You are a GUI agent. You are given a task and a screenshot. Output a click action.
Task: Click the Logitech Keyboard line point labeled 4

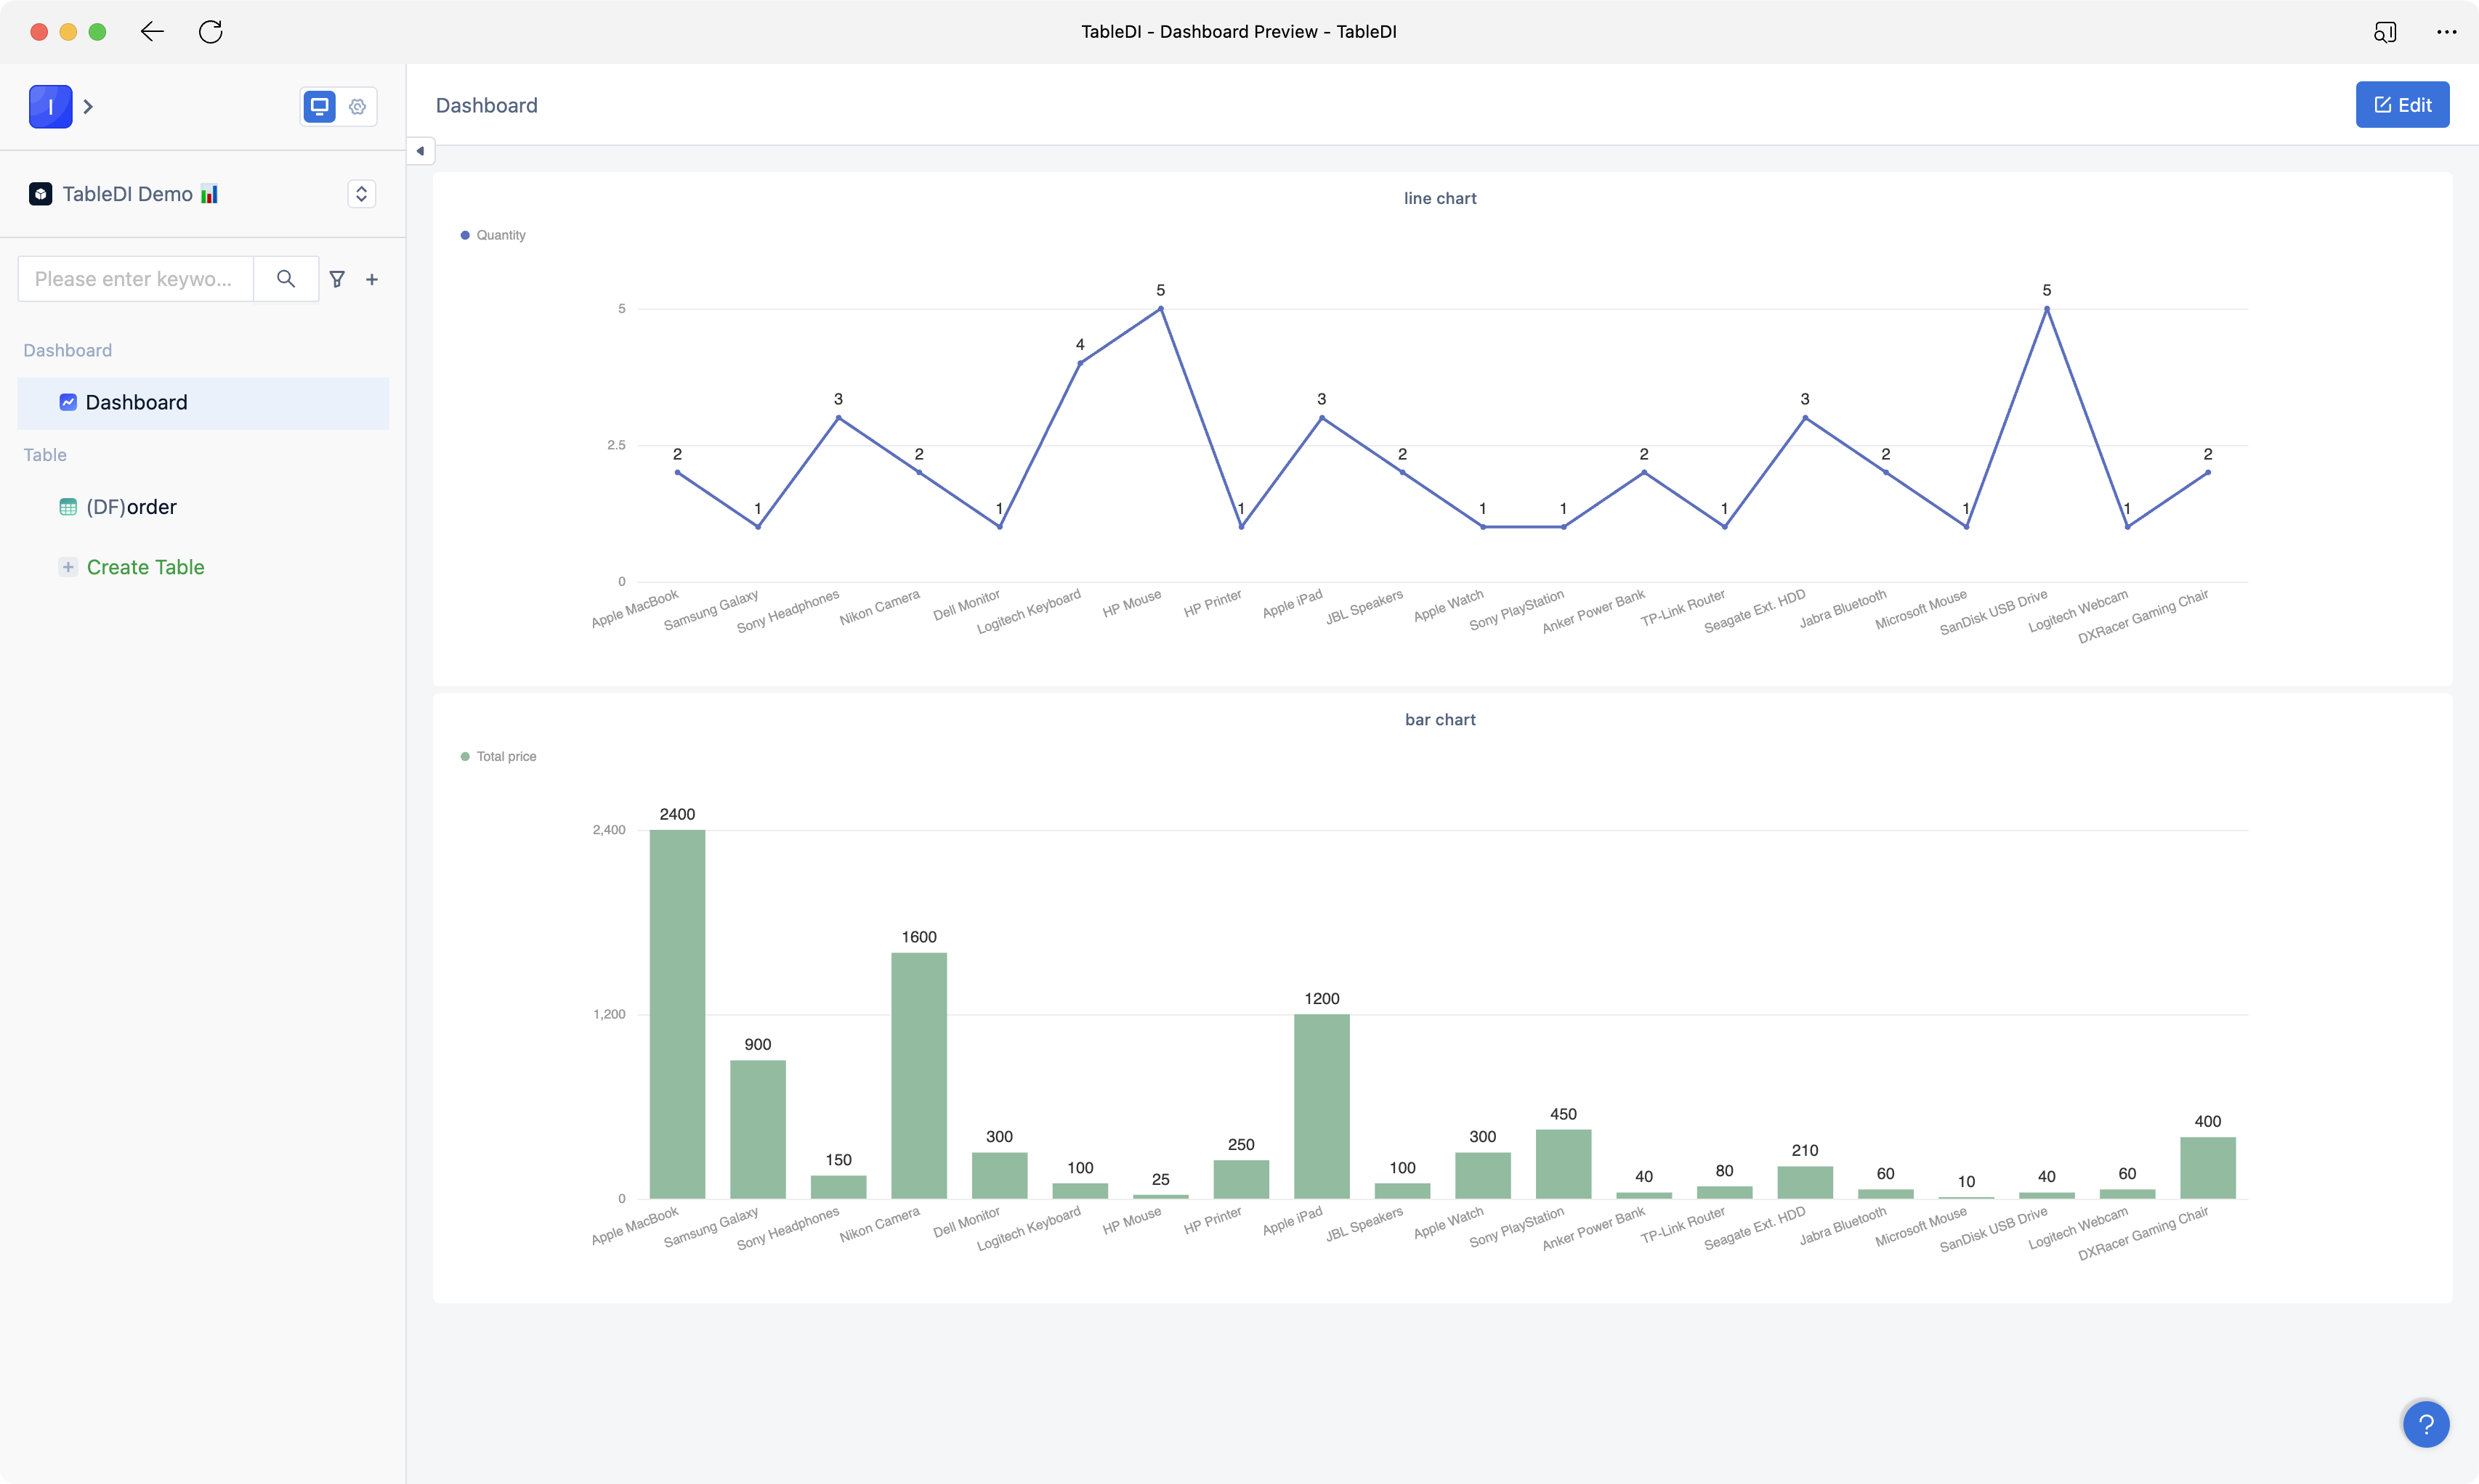[1080, 363]
